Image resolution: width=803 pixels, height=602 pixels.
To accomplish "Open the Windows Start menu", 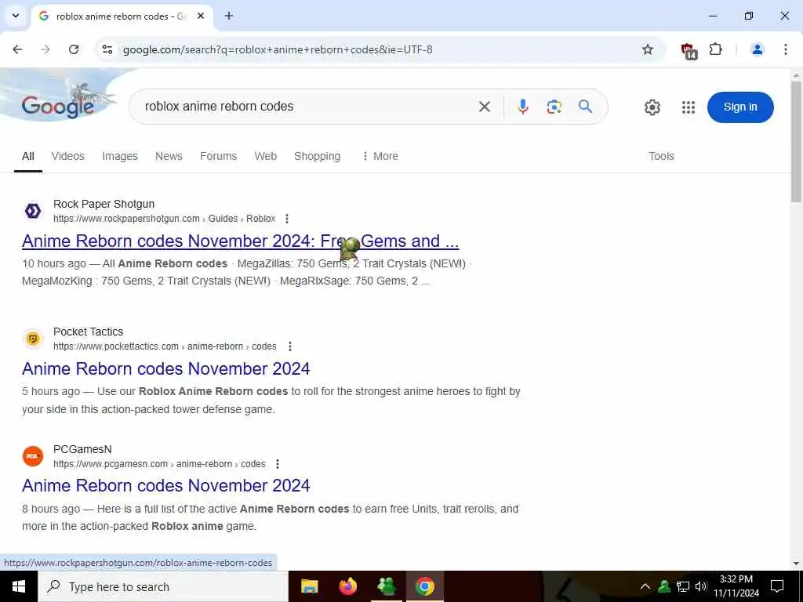I will tap(19, 586).
